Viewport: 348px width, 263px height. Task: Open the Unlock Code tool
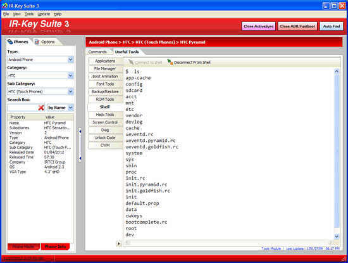tap(105, 138)
